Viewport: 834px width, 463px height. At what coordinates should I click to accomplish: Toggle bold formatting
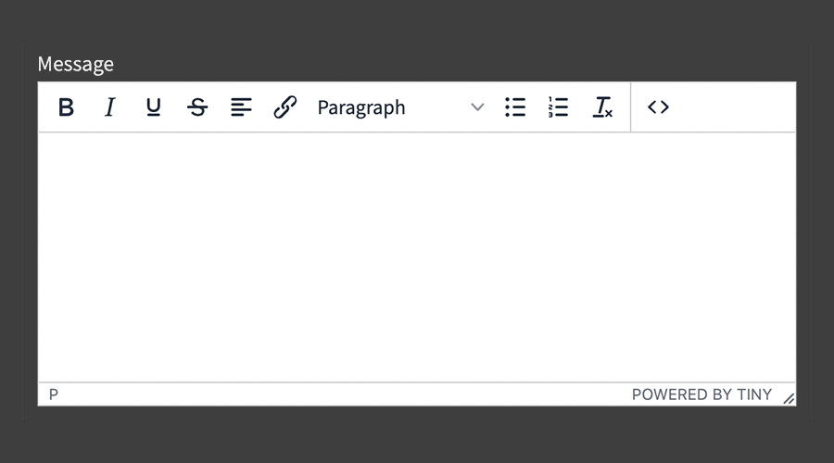(66, 107)
